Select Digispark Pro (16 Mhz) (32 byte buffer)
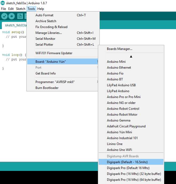Viewport: 176px width, 184px height. pyautogui.click(x=131, y=174)
